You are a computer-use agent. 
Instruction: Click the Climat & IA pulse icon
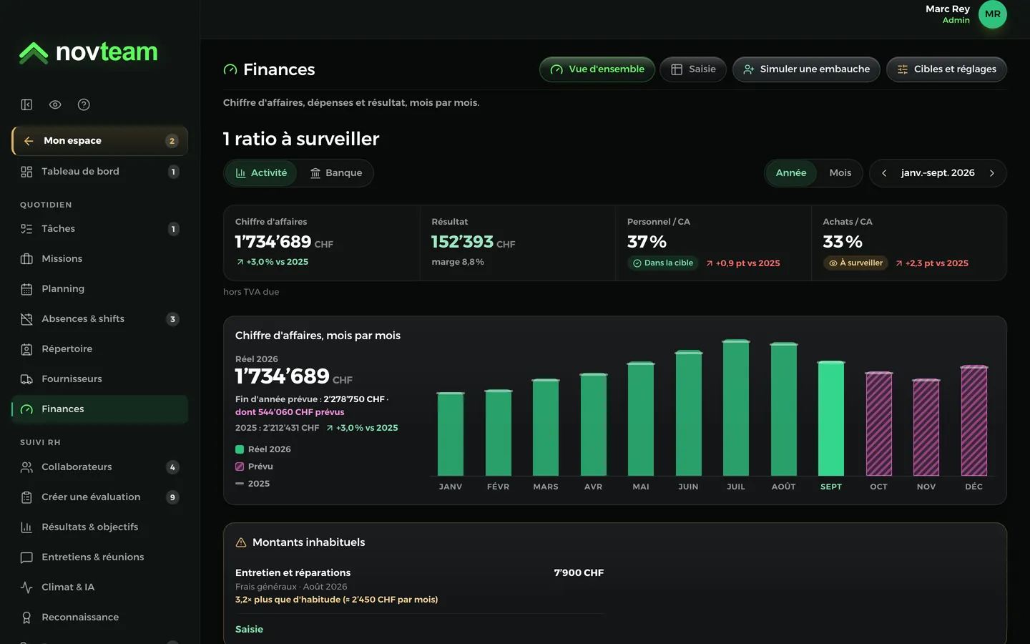point(26,587)
